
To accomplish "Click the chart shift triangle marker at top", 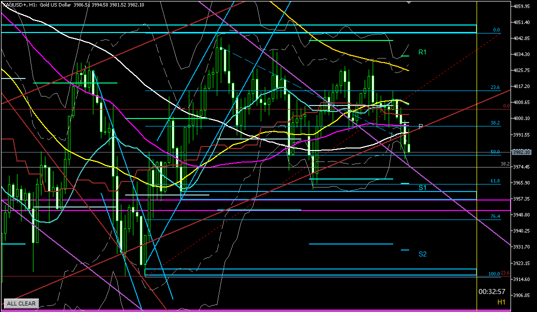I will point(410,2).
